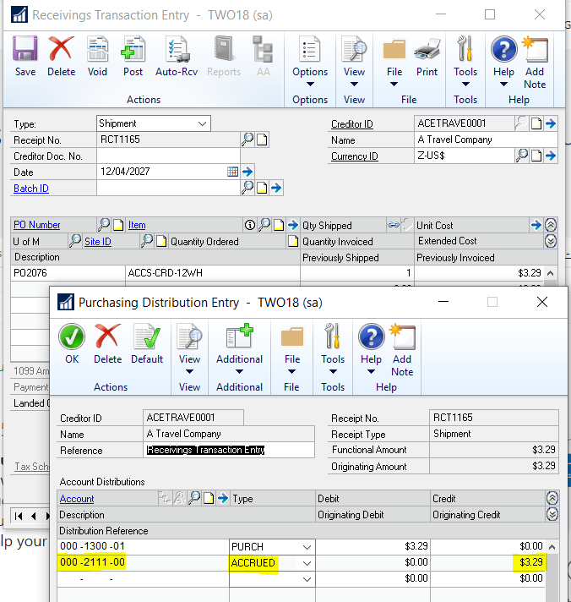This screenshot has width=571, height=602.
Task: Click the Auto-Rcv toolbar icon
Action: pyautogui.click(x=177, y=57)
